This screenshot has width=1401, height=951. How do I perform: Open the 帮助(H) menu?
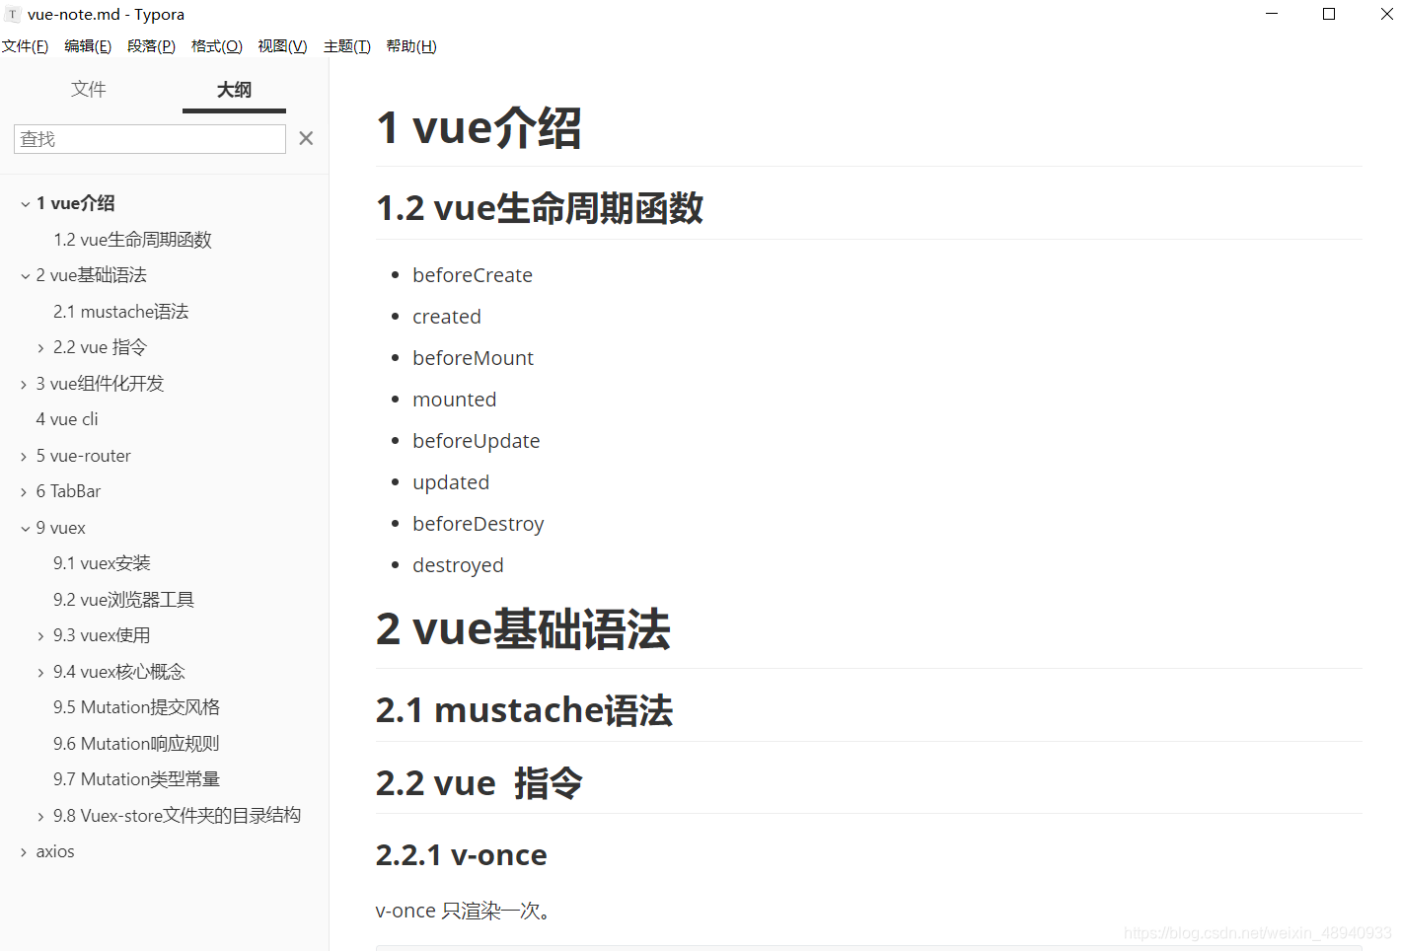coord(411,46)
